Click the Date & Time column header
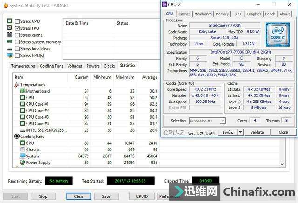This screenshot has height=203, width=298. click(x=89, y=23)
